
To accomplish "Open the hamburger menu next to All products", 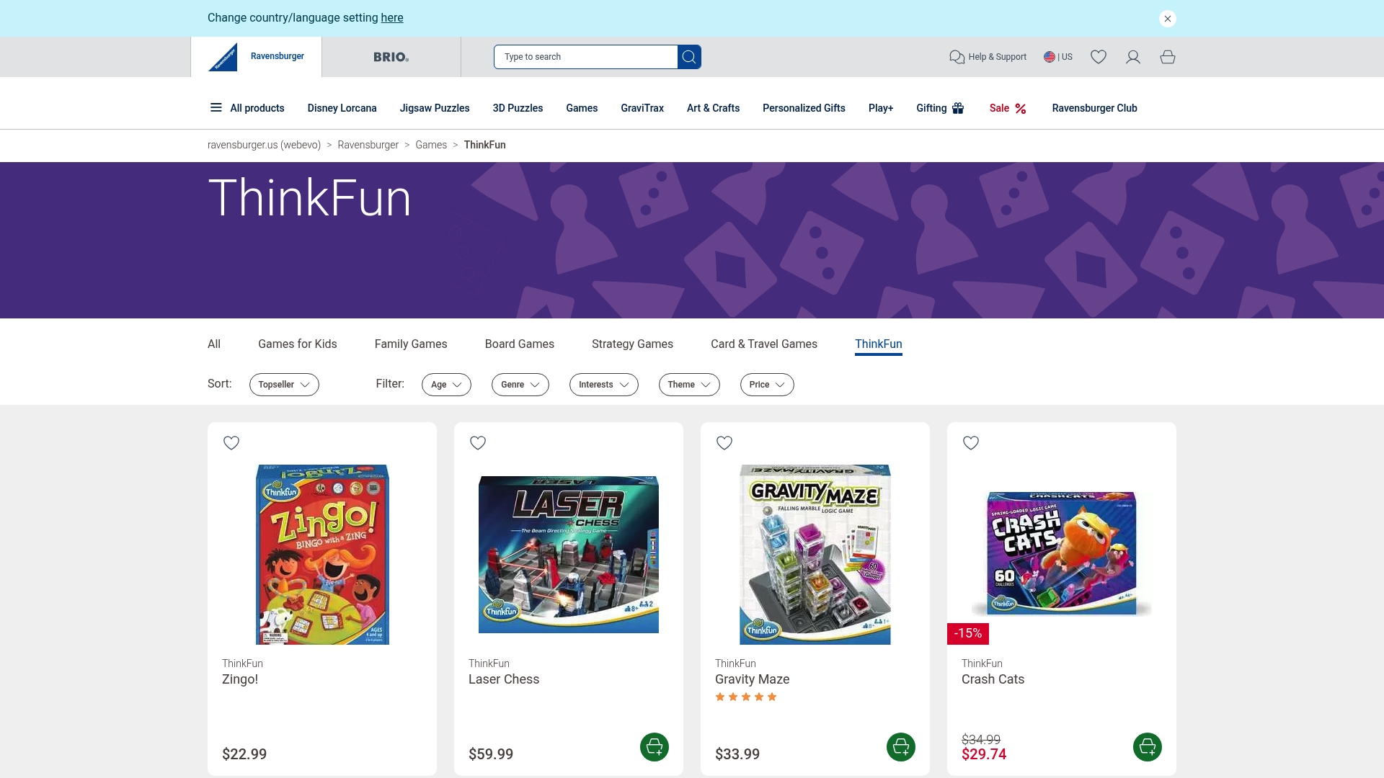I will pos(216,107).
